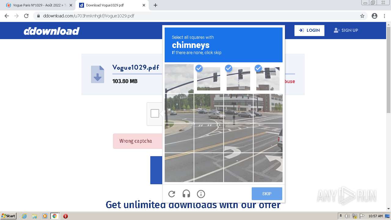Image resolution: width=391 pixels, height=220 pixels.
Task: Click the captcha instruction header chimneys
Action: [x=191, y=45]
